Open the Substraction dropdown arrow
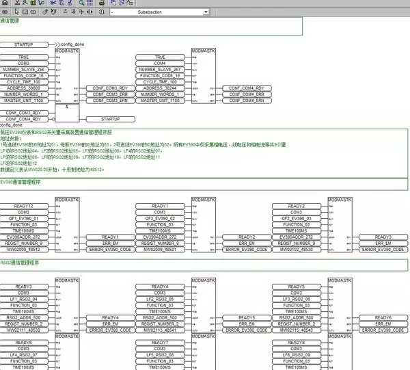 (206, 12)
